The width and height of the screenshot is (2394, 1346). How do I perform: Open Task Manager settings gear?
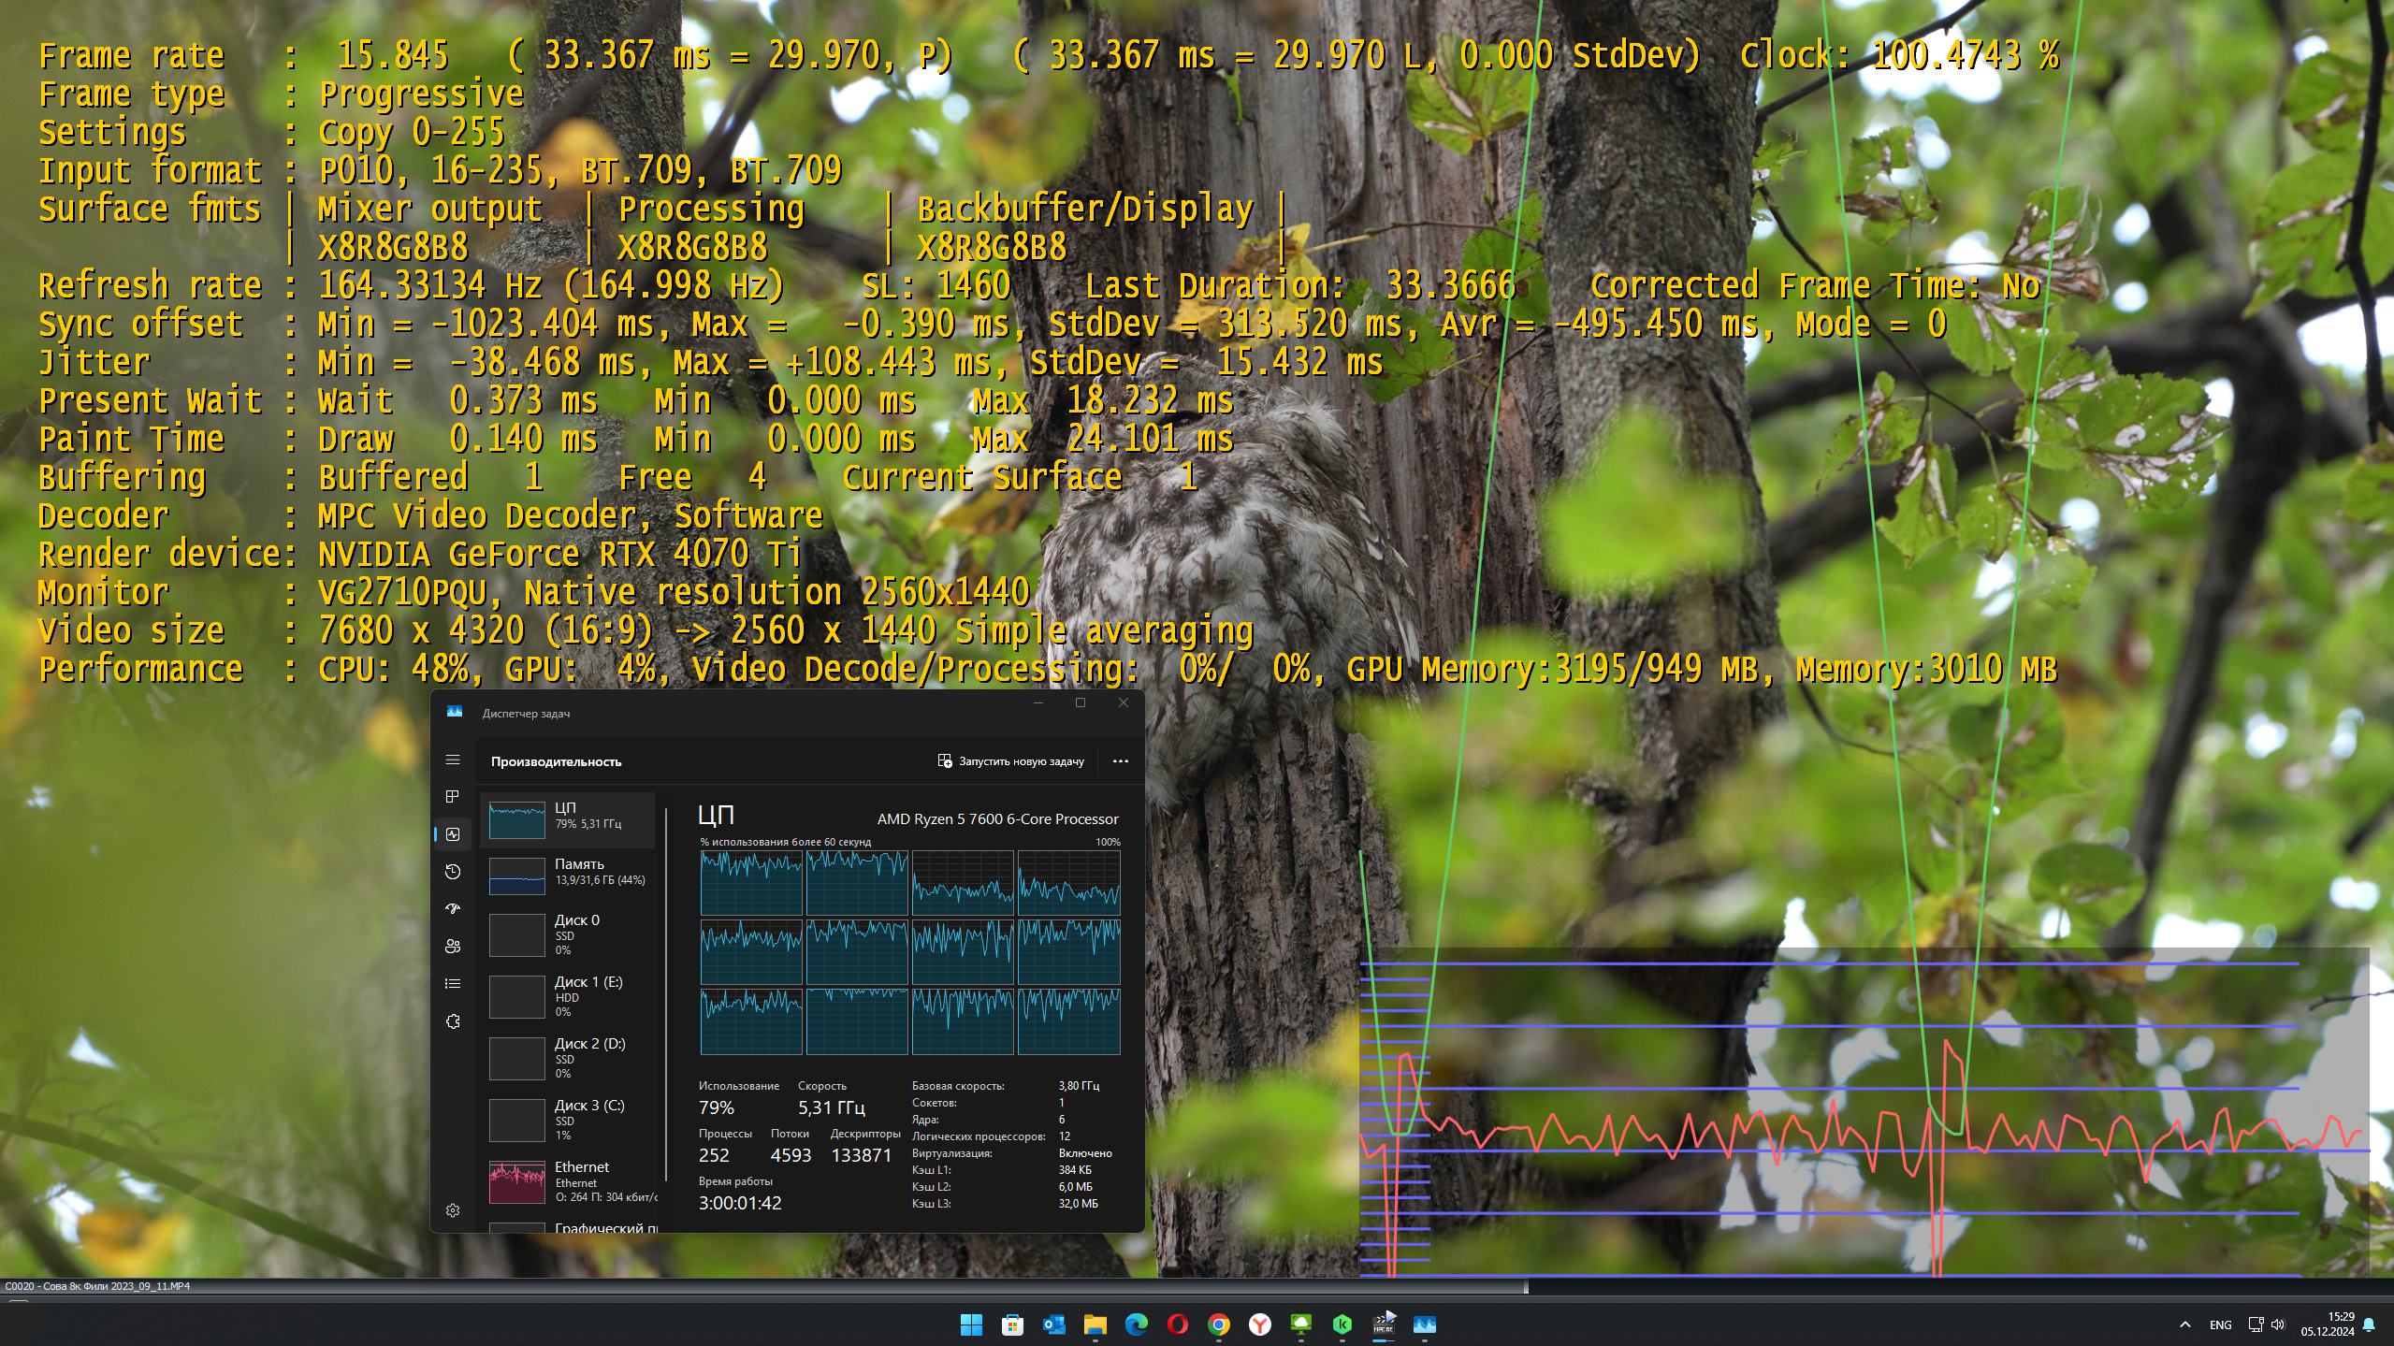(453, 1210)
